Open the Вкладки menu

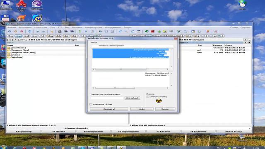coord(77,27)
